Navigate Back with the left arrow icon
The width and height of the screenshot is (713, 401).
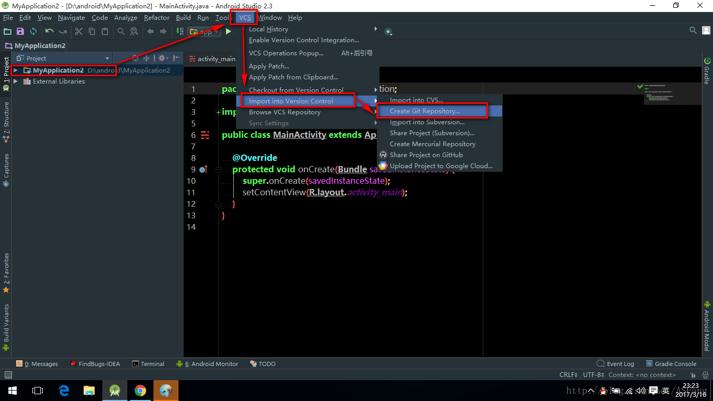click(150, 31)
